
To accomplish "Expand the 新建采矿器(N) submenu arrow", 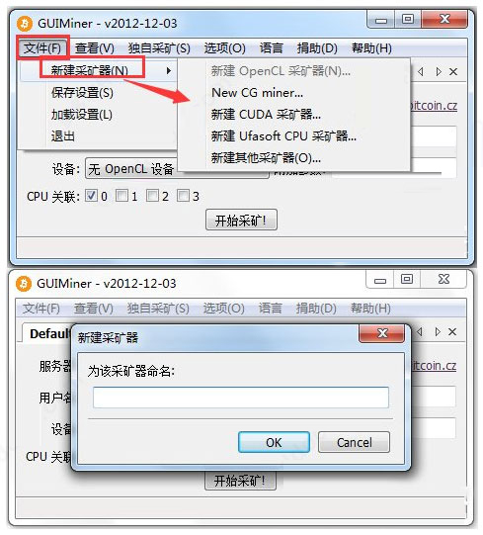I will tap(168, 70).
